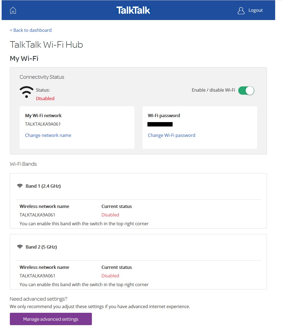Click the Disabled status text in red
This screenshot has width=282, height=335.
45,98
